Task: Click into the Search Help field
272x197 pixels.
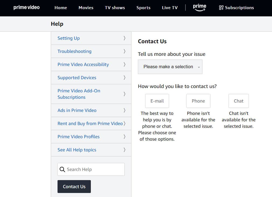Action: 91,169
